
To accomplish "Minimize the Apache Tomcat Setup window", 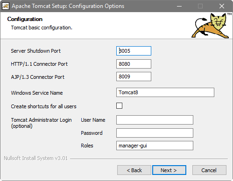I will [179, 6].
